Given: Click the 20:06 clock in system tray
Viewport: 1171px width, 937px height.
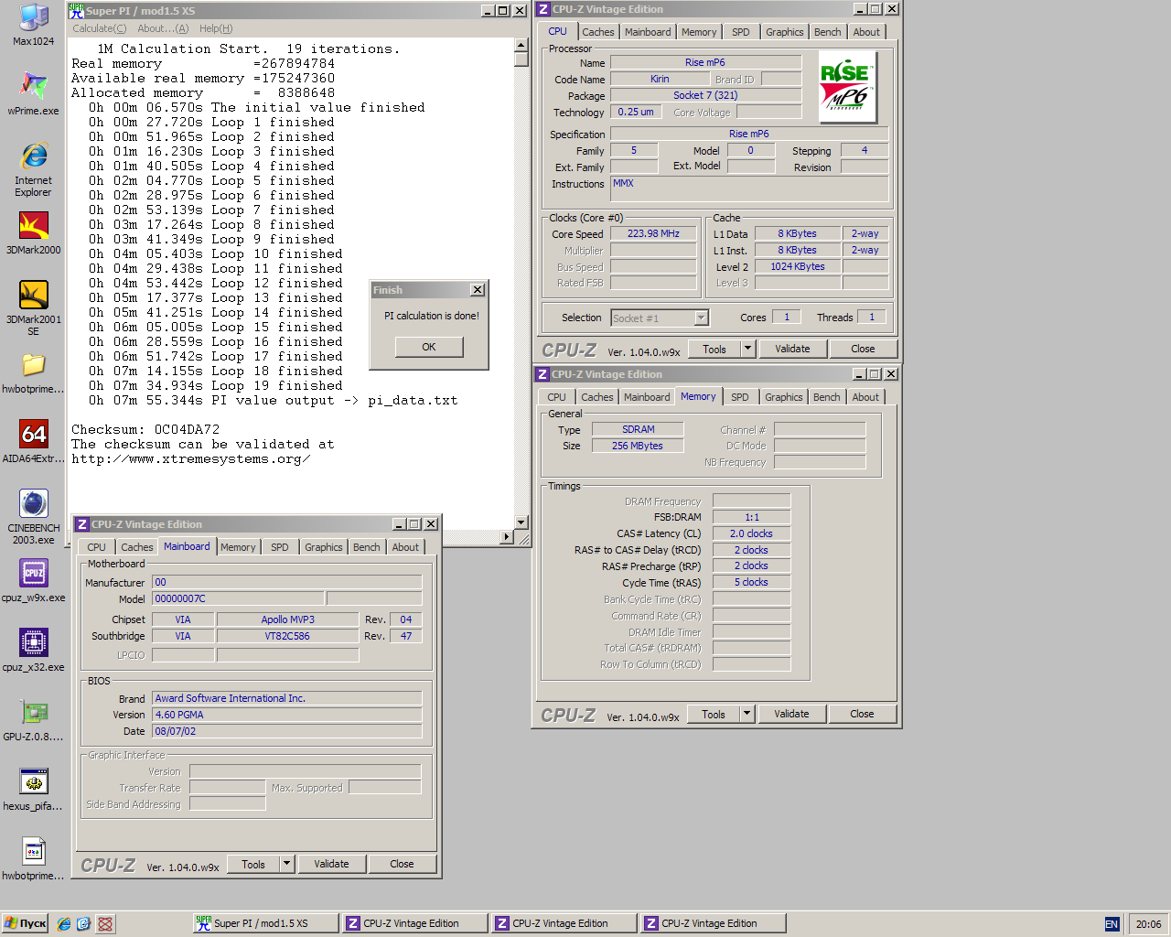Looking at the screenshot, I should (1148, 924).
